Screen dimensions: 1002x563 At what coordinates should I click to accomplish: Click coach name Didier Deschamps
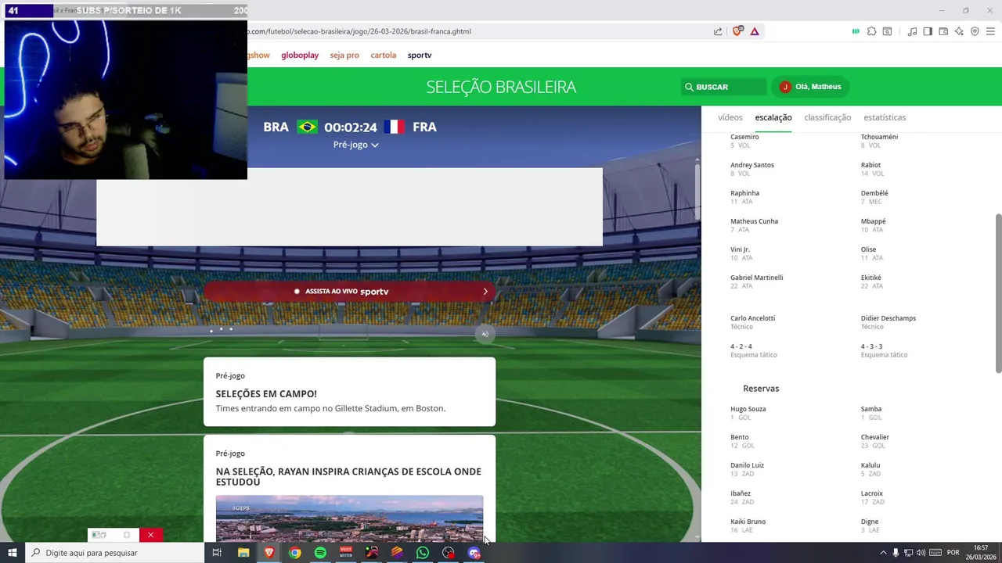pyautogui.click(x=888, y=318)
